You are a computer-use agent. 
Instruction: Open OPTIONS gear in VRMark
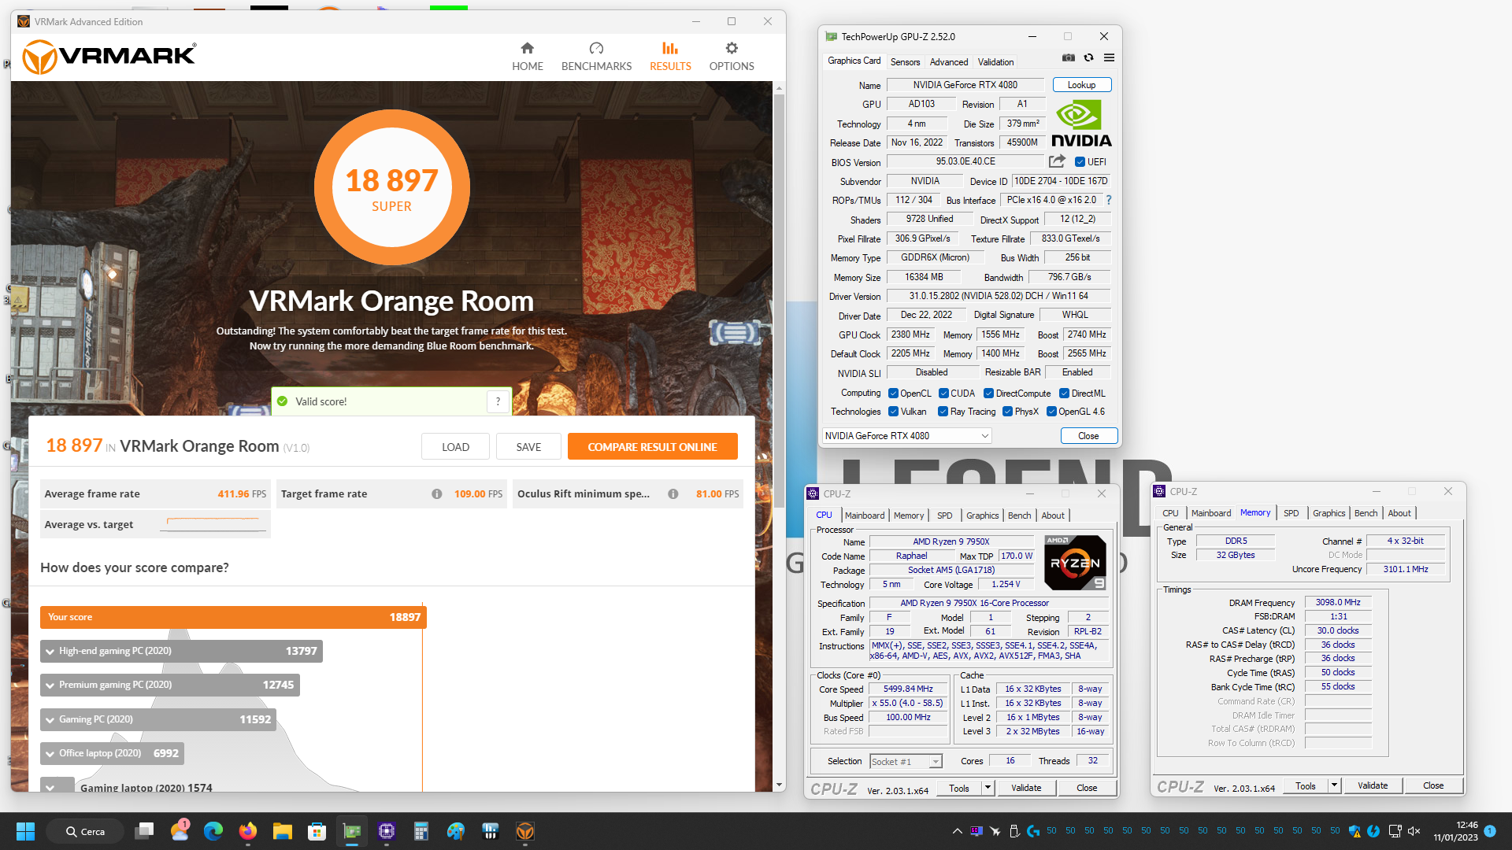[732, 57]
